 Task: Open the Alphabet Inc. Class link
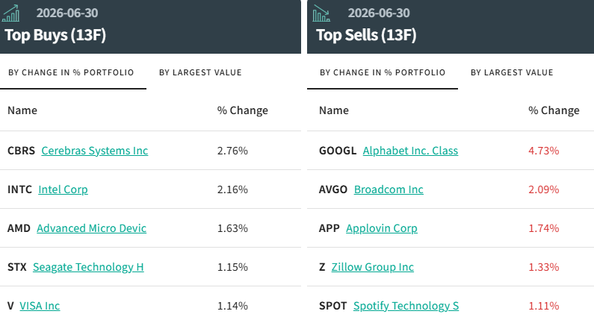pyautogui.click(x=410, y=151)
